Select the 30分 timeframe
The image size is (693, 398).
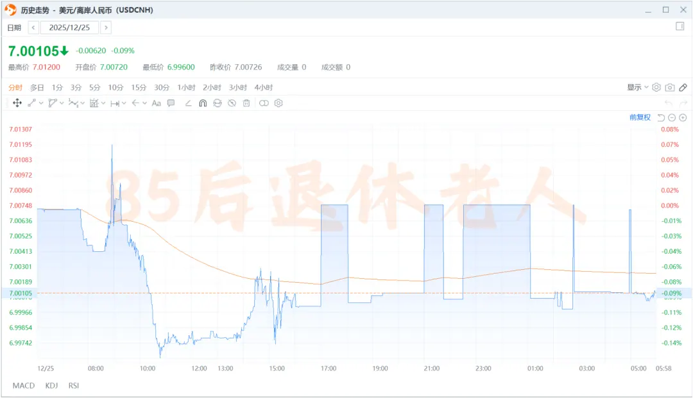tap(162, 87)
